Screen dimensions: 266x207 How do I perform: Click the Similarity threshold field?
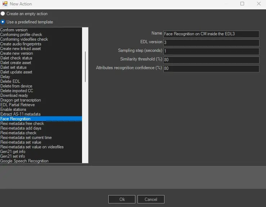pos(211,60)
